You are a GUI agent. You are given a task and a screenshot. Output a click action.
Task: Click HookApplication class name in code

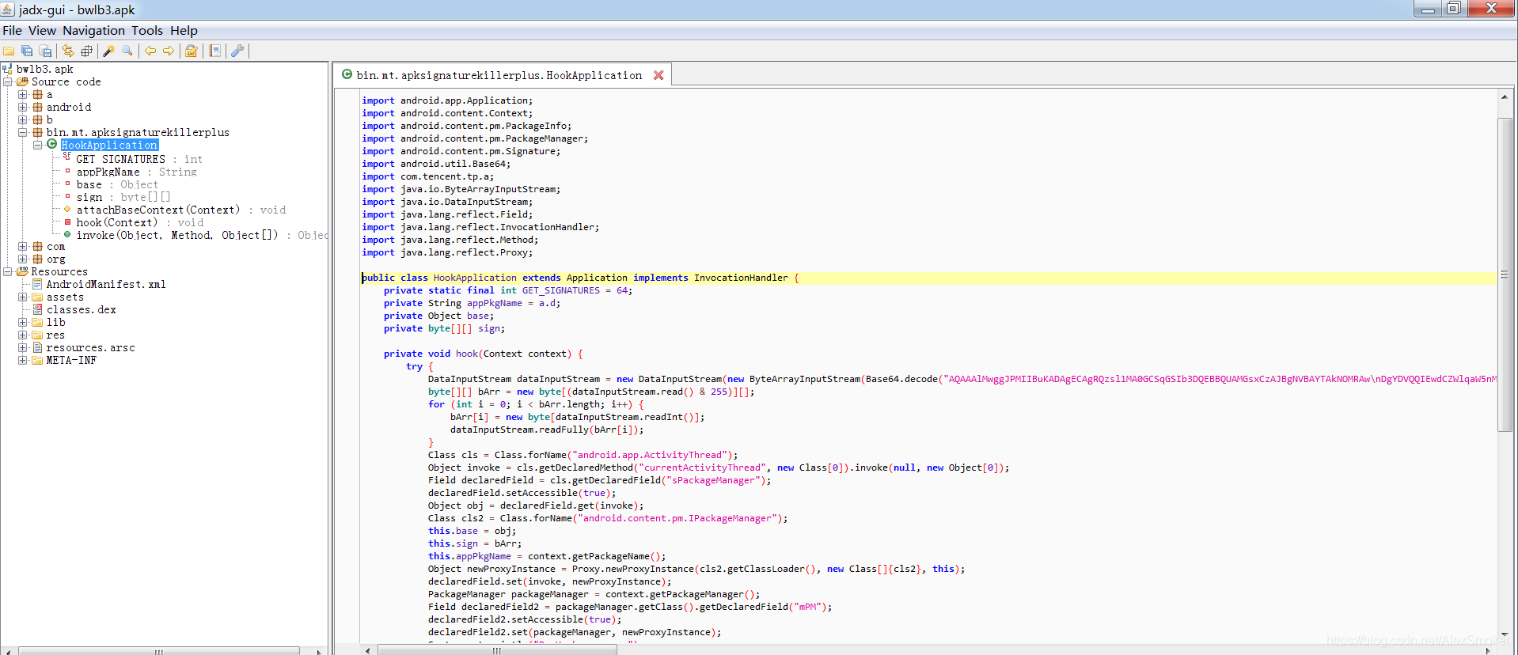coord(475,278)
